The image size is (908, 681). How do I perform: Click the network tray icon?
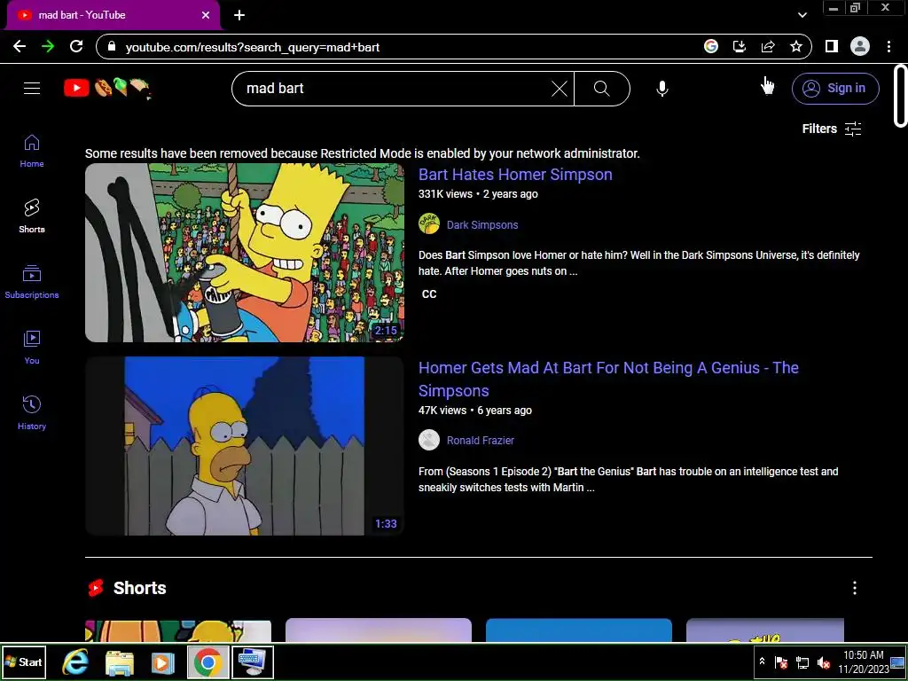(802, 661)
